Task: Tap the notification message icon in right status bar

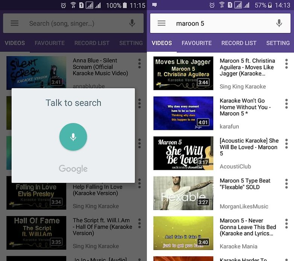Action: coord(155,5)
